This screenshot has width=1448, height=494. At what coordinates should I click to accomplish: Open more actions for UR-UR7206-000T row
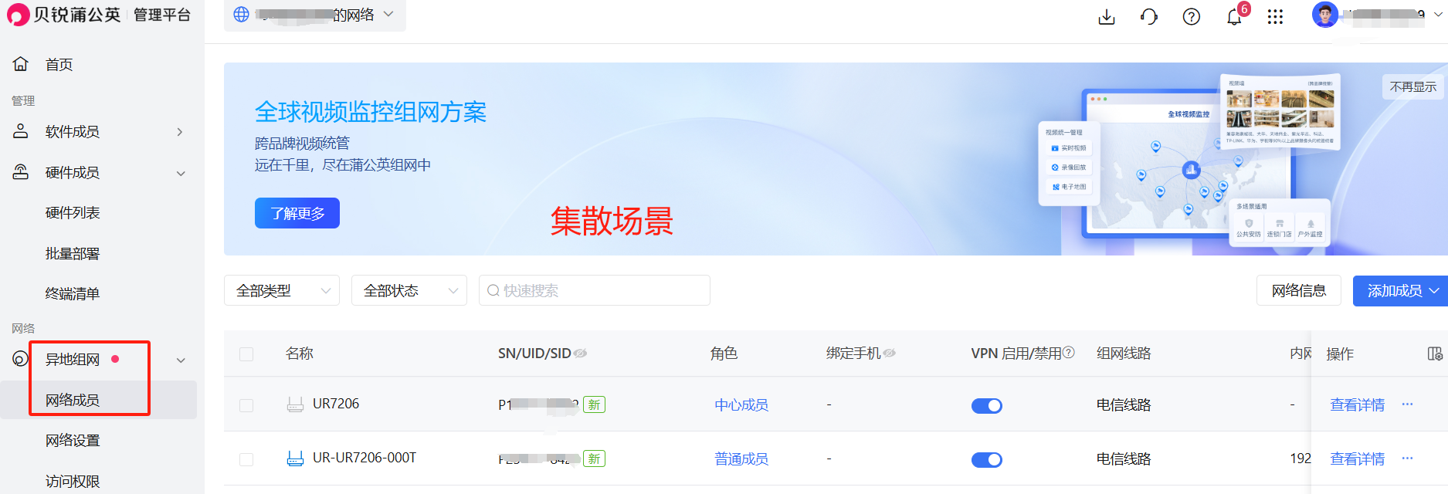(x=1408, y=458)
